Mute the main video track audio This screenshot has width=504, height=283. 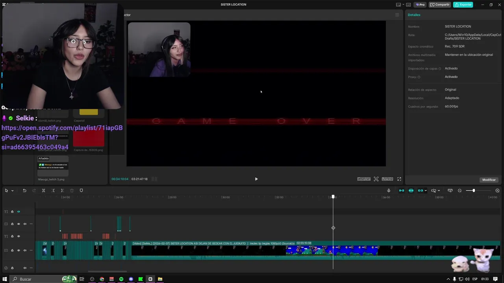(x=25, y=250)
